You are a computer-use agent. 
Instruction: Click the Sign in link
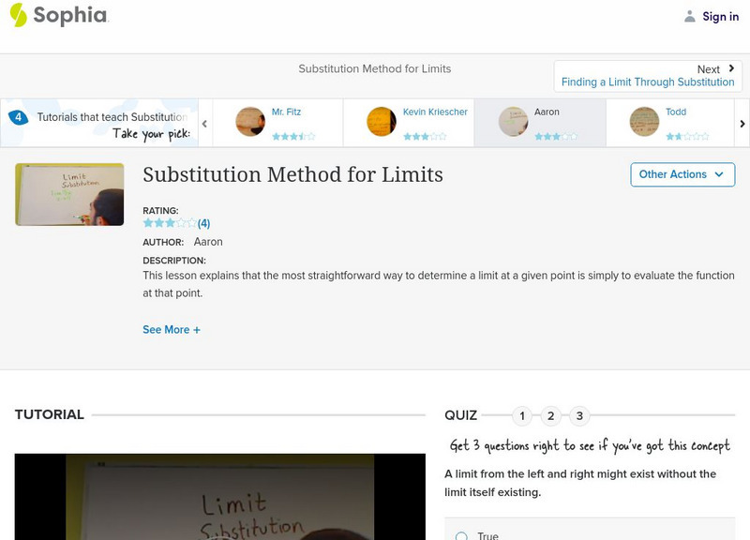click(x=720, y=16)
